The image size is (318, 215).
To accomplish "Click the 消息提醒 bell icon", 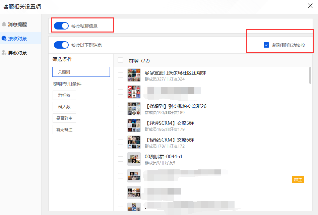I will coord(4,24).
